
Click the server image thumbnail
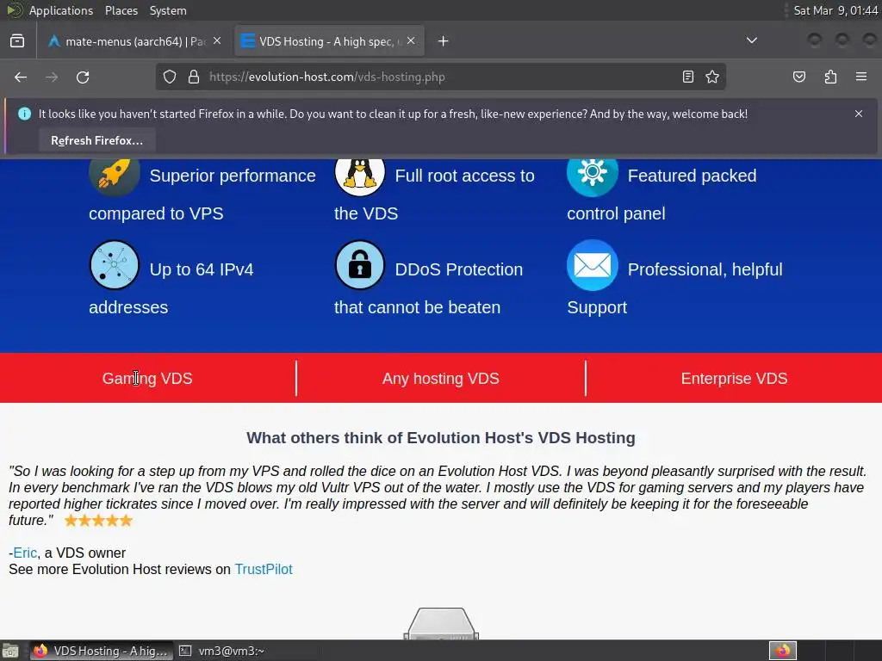click(441, 623)
